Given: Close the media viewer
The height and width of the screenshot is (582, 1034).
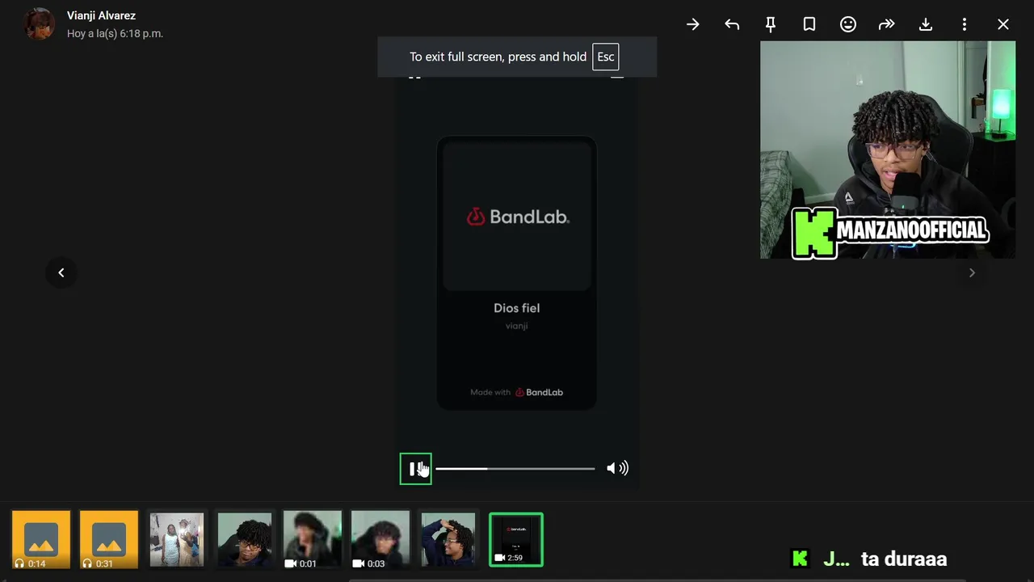Looking at the screenshot, I should [x=1003, y=24].
